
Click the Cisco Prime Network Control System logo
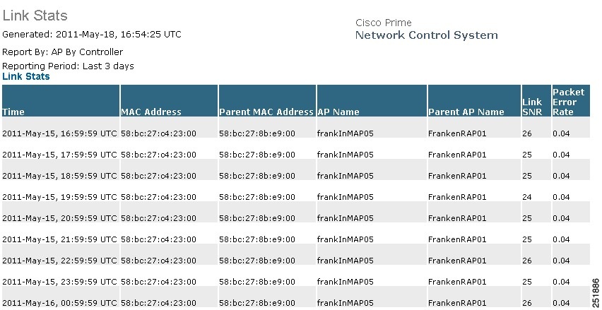(x=426, y=29)
